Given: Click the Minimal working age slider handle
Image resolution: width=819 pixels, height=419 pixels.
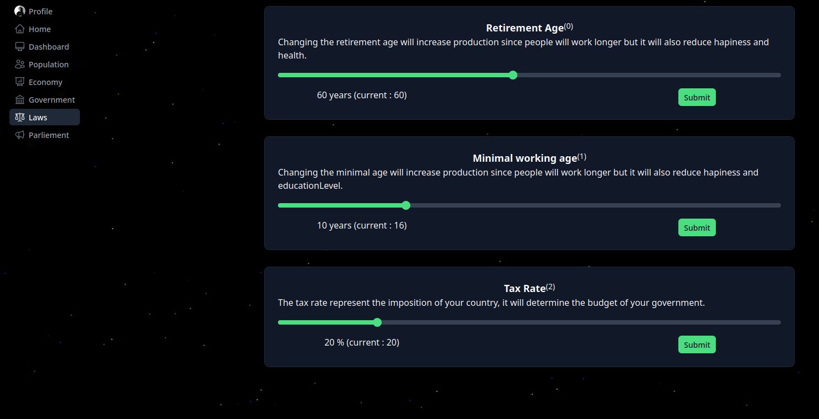Looking at the screenshot, I should coord(406,205).
